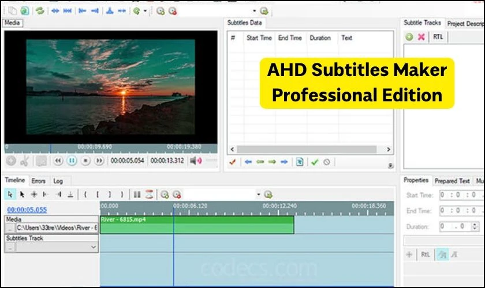Add a new subtitle track with green plus
The image size is (485, 288).
click(409, 37)
